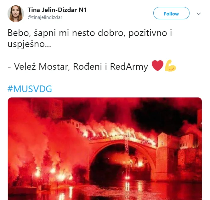
Task: Click the word Rođeni in the tweet
Action: (x=88, y=67)
